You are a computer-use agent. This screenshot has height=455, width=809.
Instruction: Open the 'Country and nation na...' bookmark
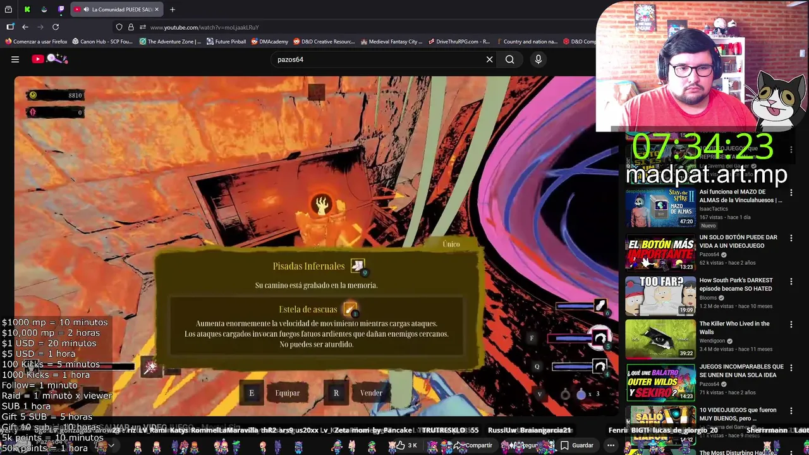click(526, 42)
